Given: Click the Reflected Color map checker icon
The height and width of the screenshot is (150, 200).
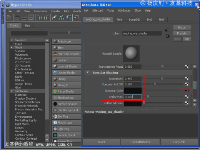Looking at the screenshot, I should coord(187,103).
